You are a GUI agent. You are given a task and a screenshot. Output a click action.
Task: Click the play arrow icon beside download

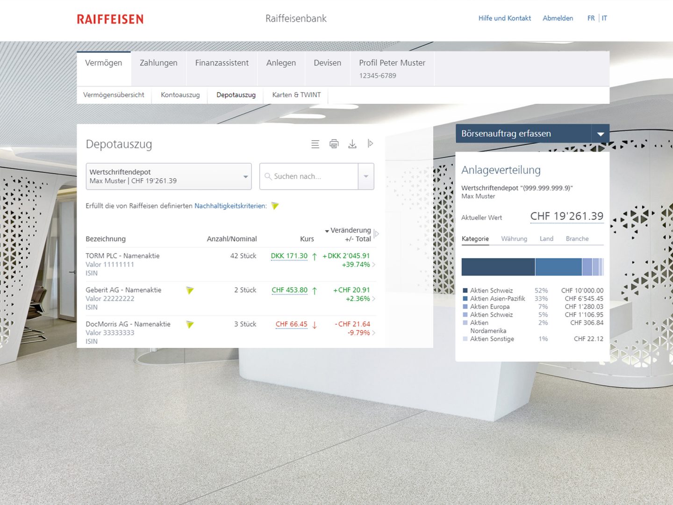370,144
